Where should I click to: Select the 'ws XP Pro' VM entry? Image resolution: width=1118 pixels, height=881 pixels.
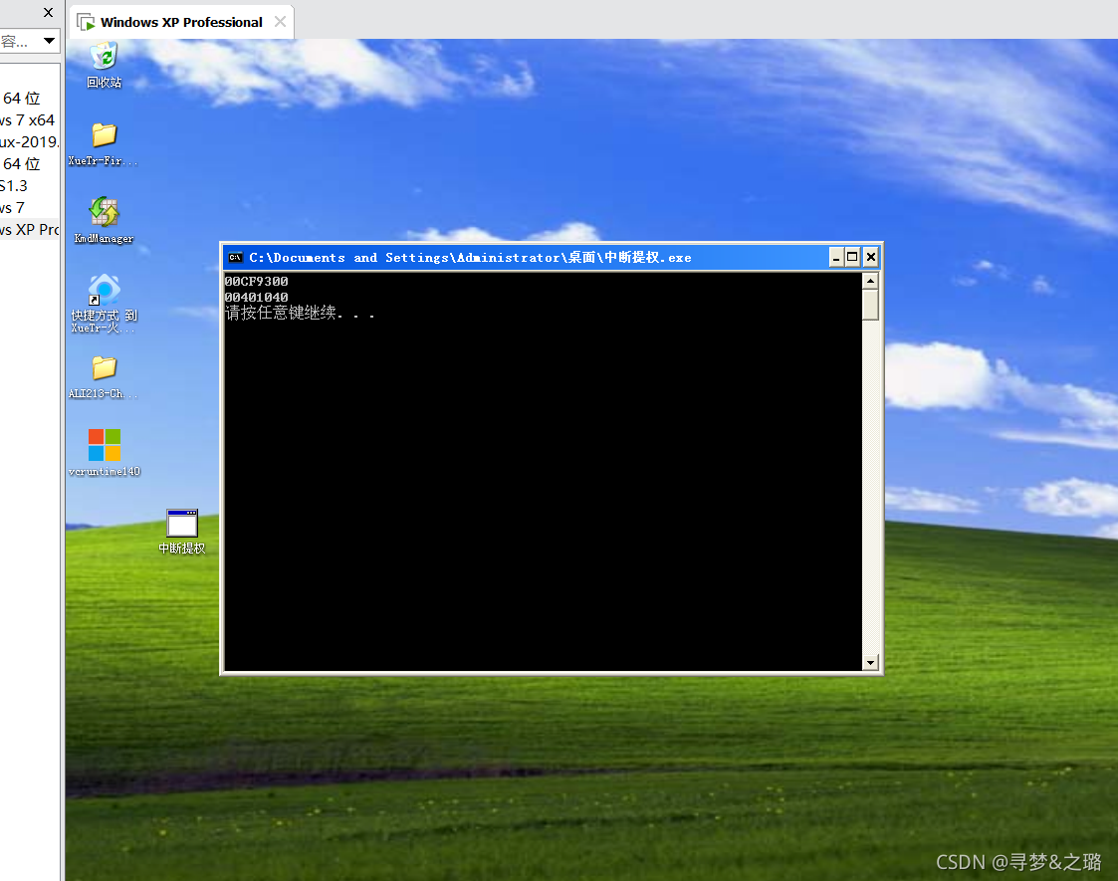(x=29, y=230)
